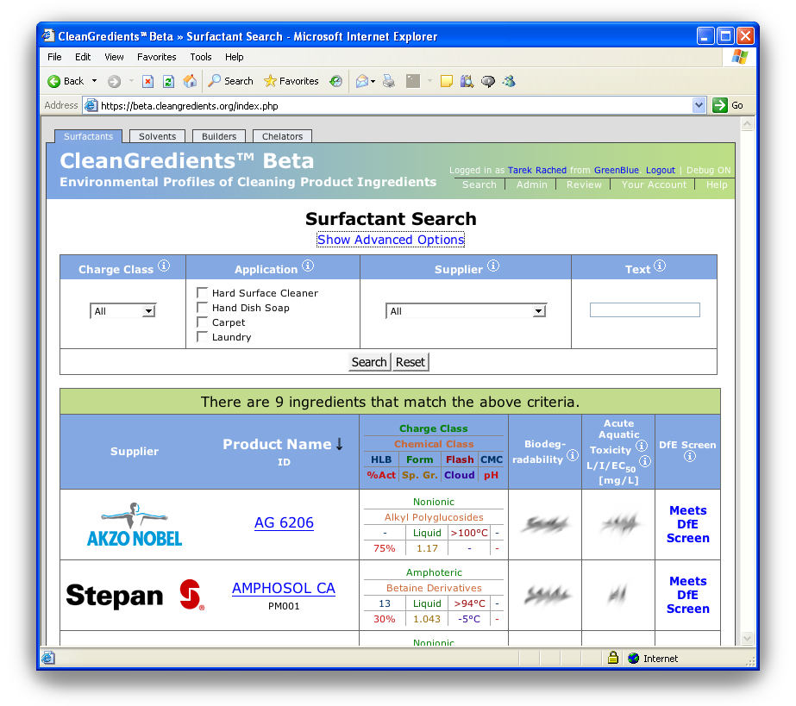
Task: Click the L/I/EC50 info icon
Action: coord(645,461)
